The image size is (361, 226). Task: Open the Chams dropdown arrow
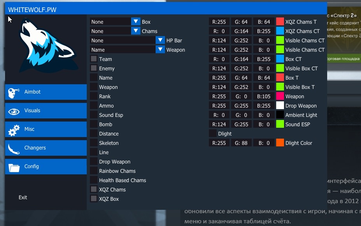tap(136, 31)
